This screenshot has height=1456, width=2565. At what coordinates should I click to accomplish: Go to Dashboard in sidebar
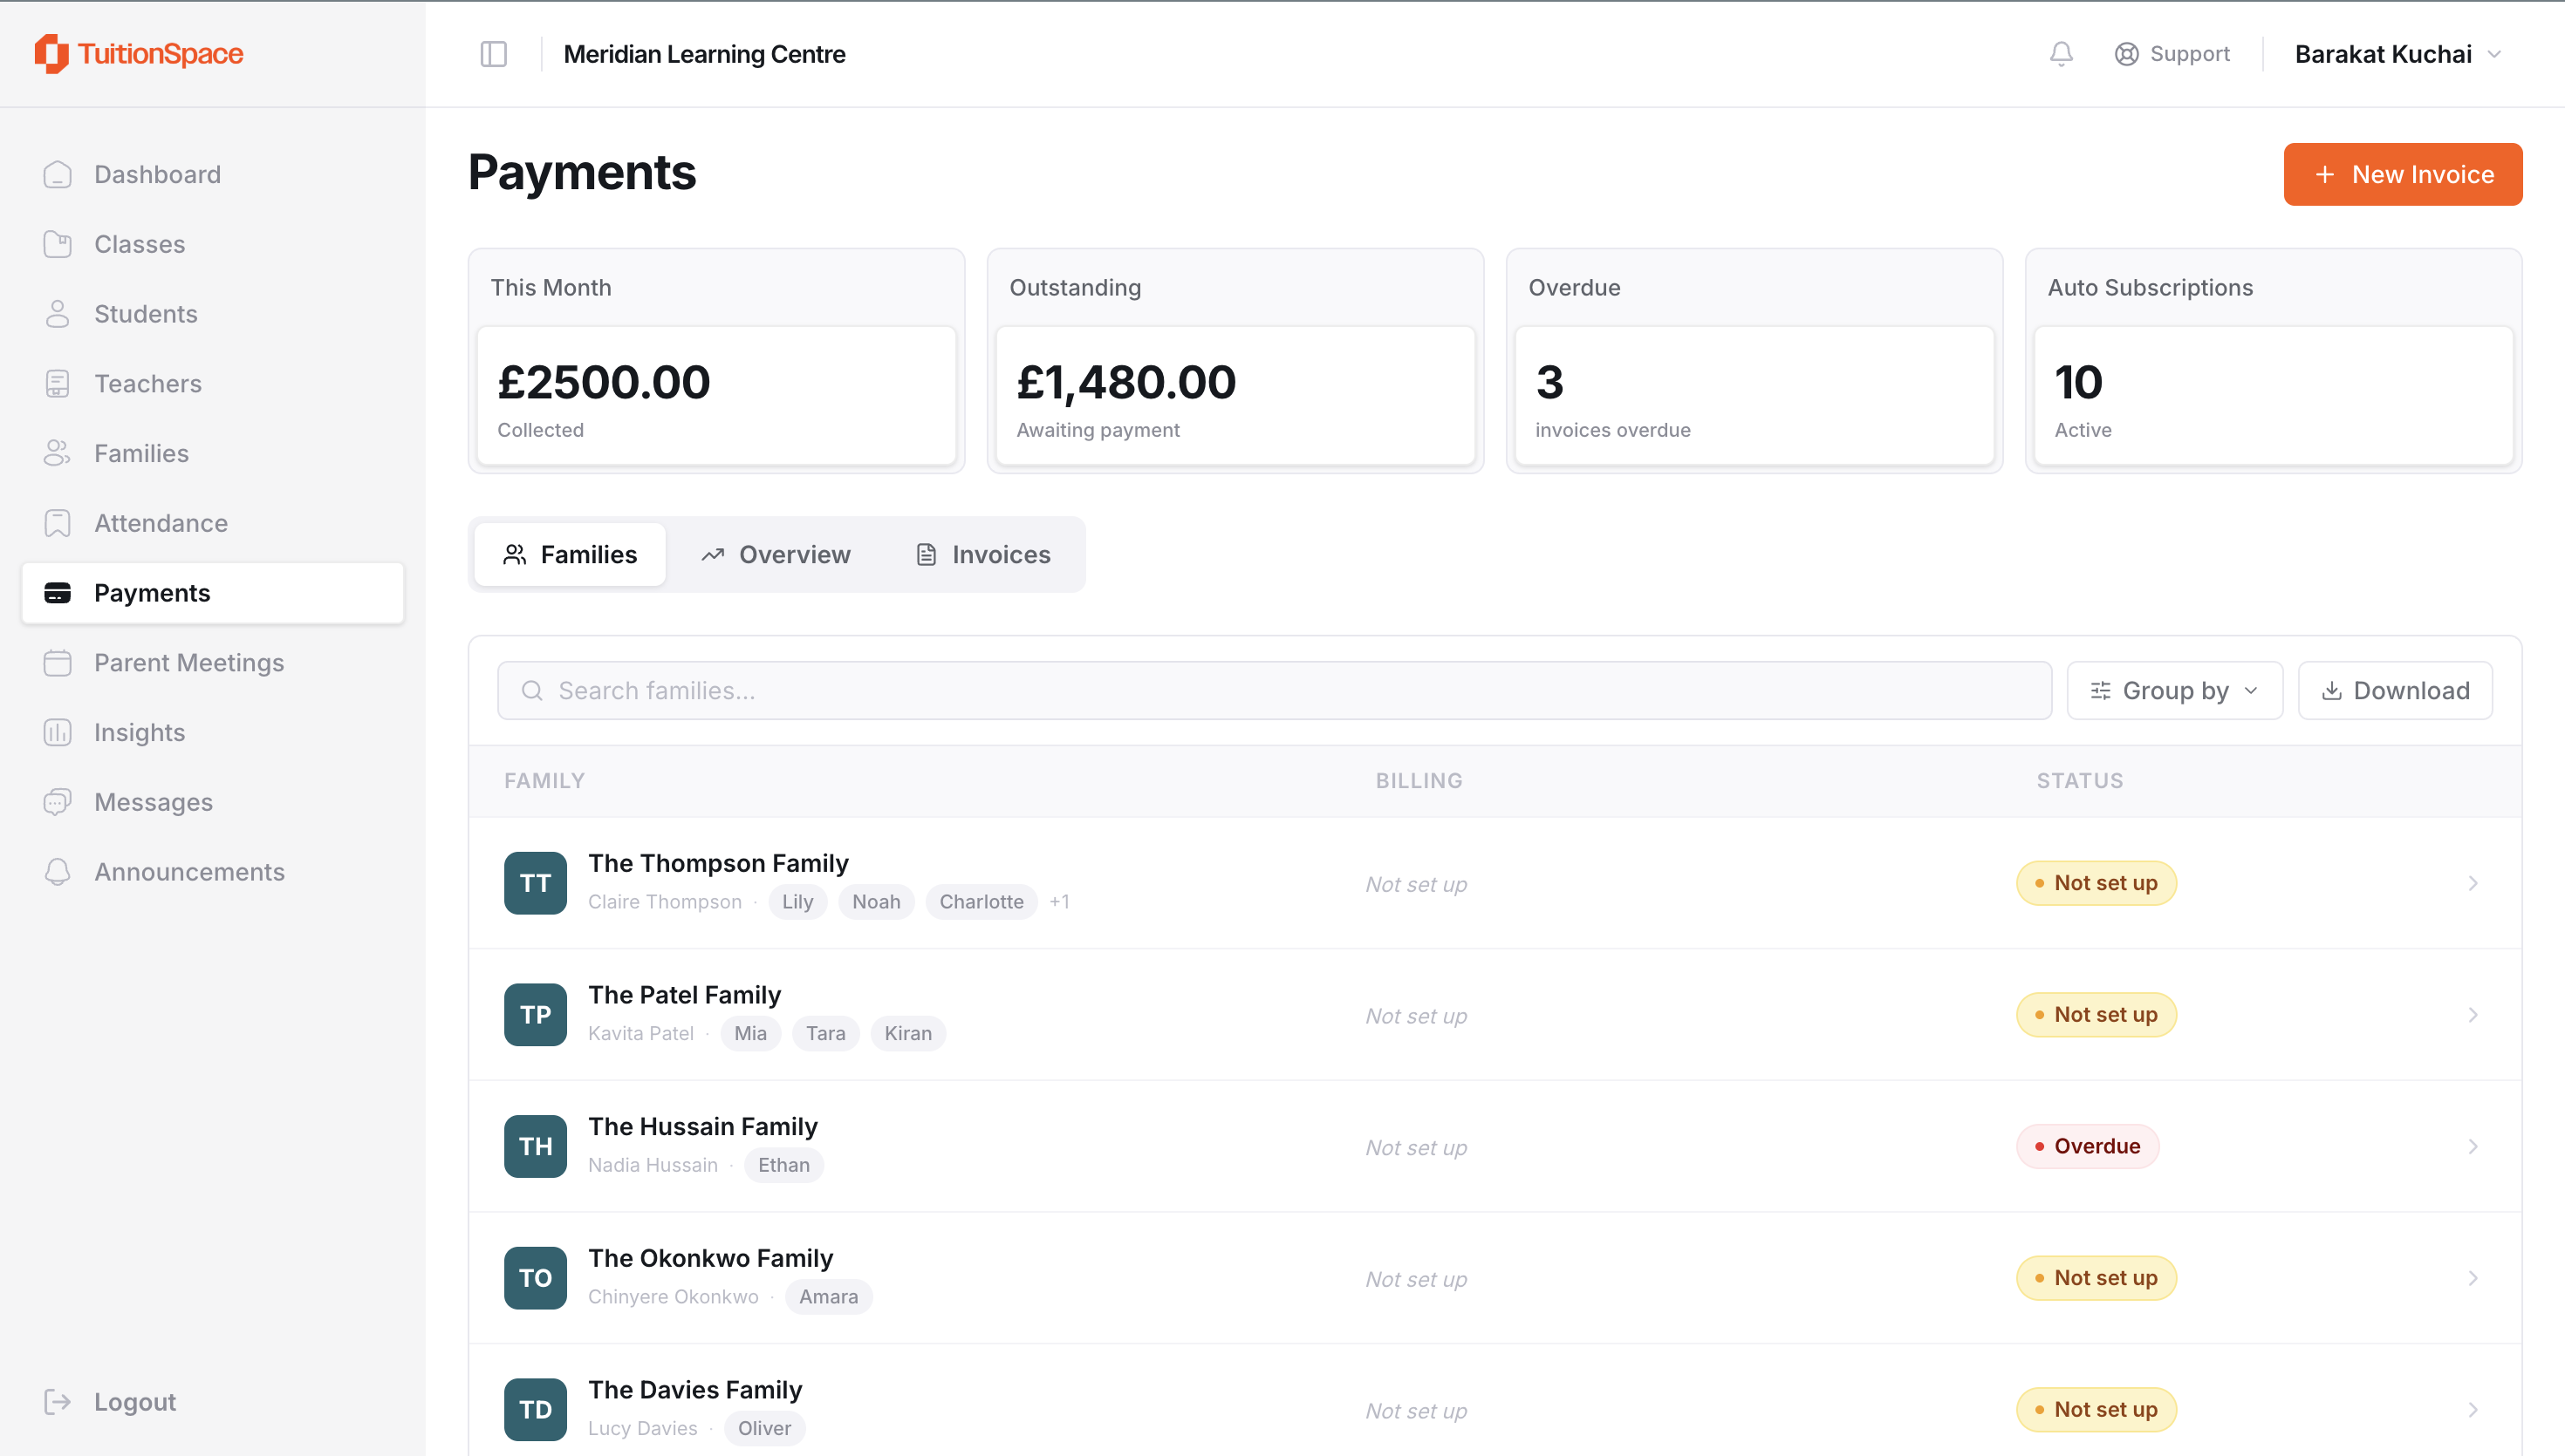point(213,175)
